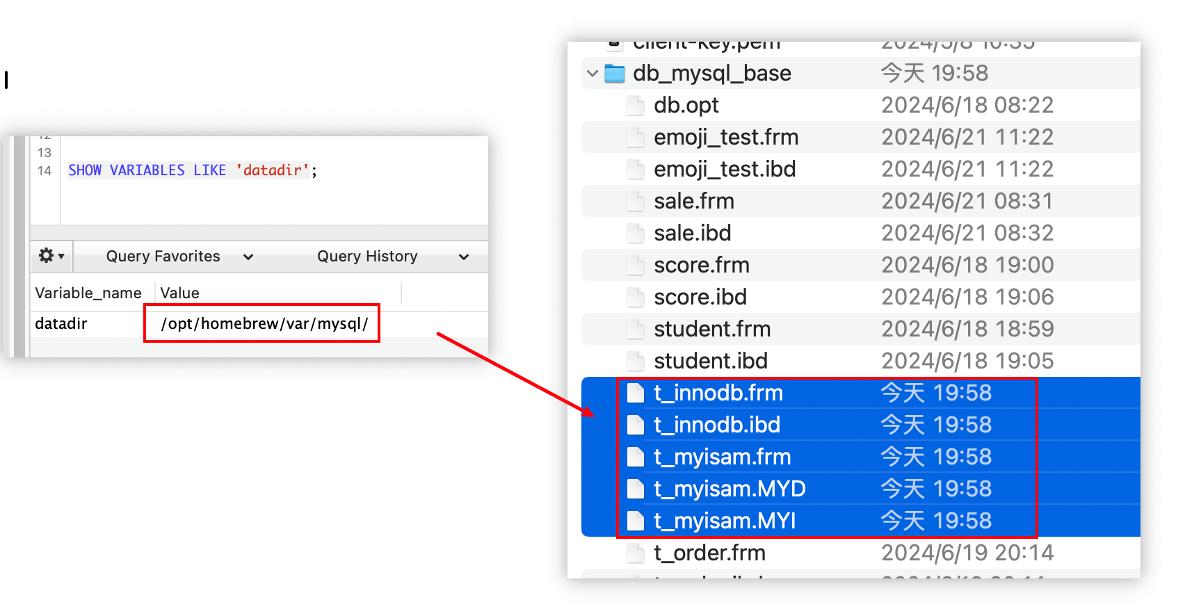Click the t_innodb.ibd file icon

pos(635,425)
